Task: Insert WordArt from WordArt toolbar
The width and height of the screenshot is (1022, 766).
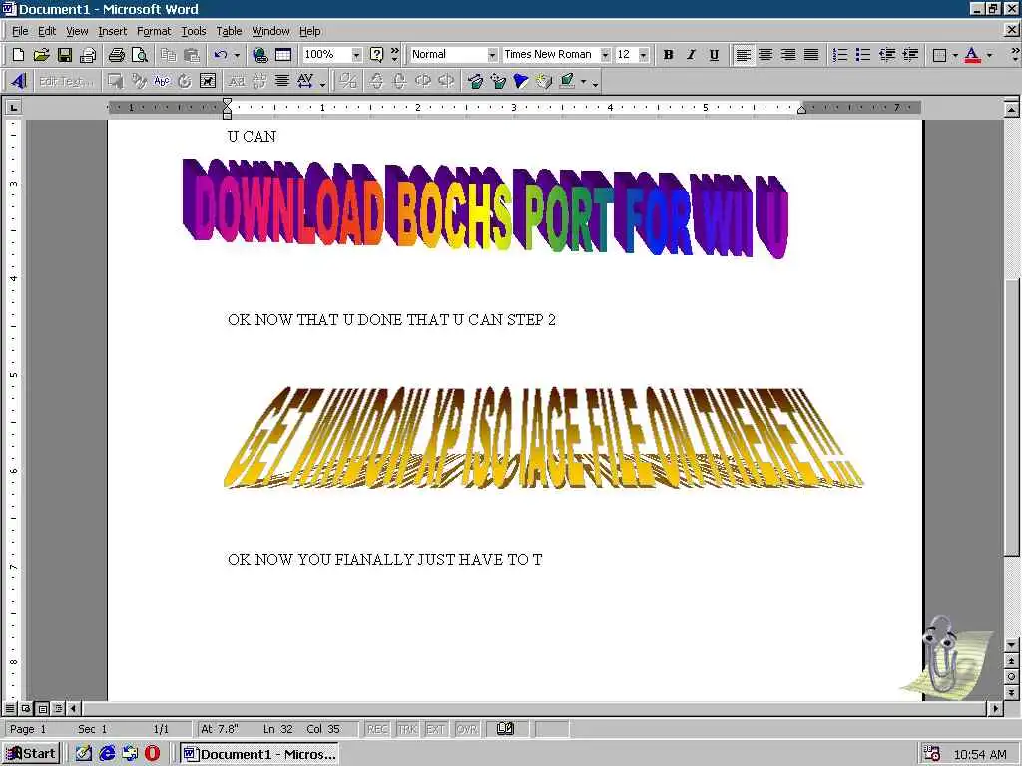Action: (x=18, y=82)
